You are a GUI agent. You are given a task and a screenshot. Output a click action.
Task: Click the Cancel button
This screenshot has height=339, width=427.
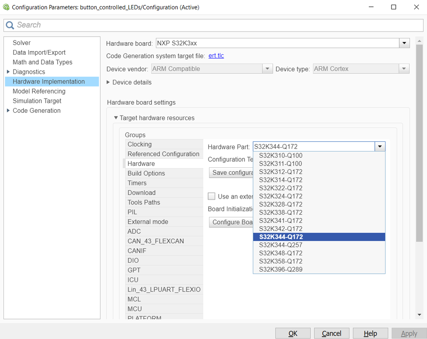331,333
